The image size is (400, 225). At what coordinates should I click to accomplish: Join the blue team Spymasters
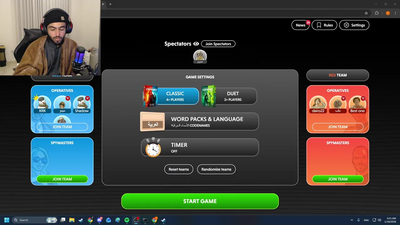(x=62, y=179)
